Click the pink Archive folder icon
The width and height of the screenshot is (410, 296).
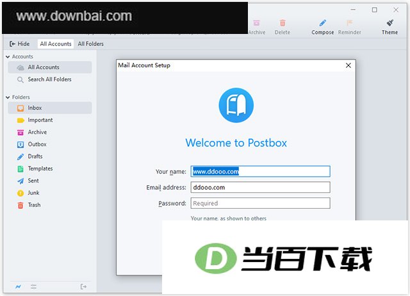pos(20,133)
